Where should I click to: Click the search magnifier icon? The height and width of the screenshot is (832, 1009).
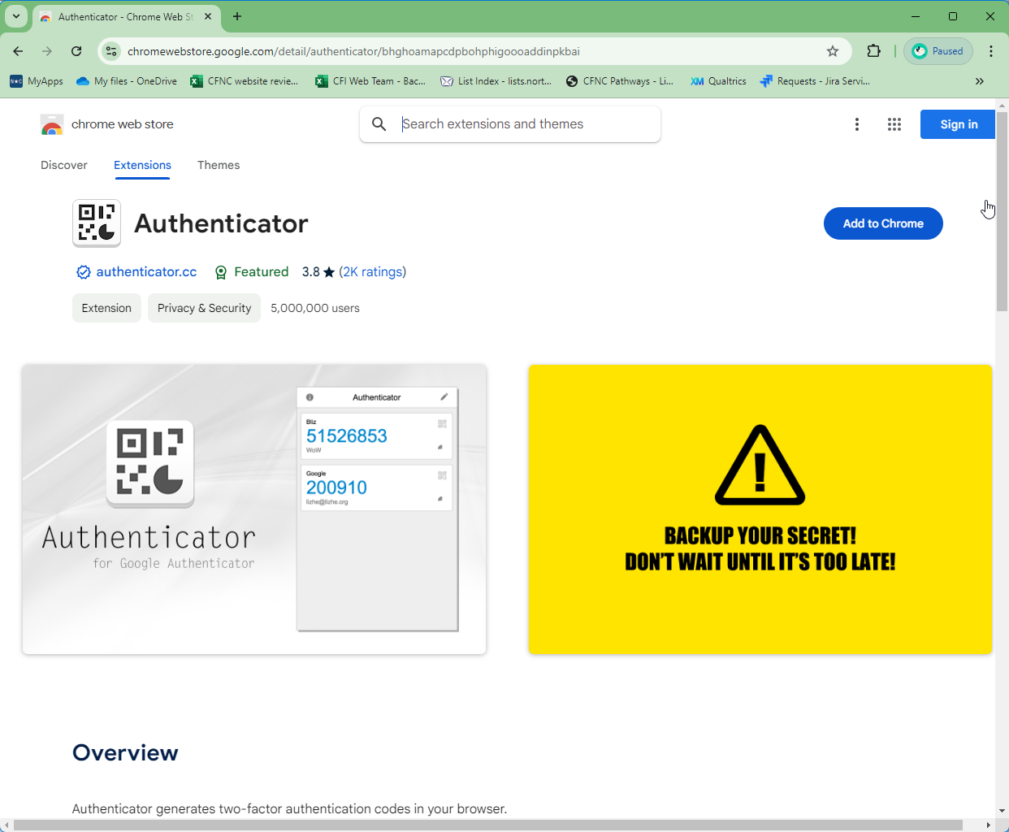(379, 123)
